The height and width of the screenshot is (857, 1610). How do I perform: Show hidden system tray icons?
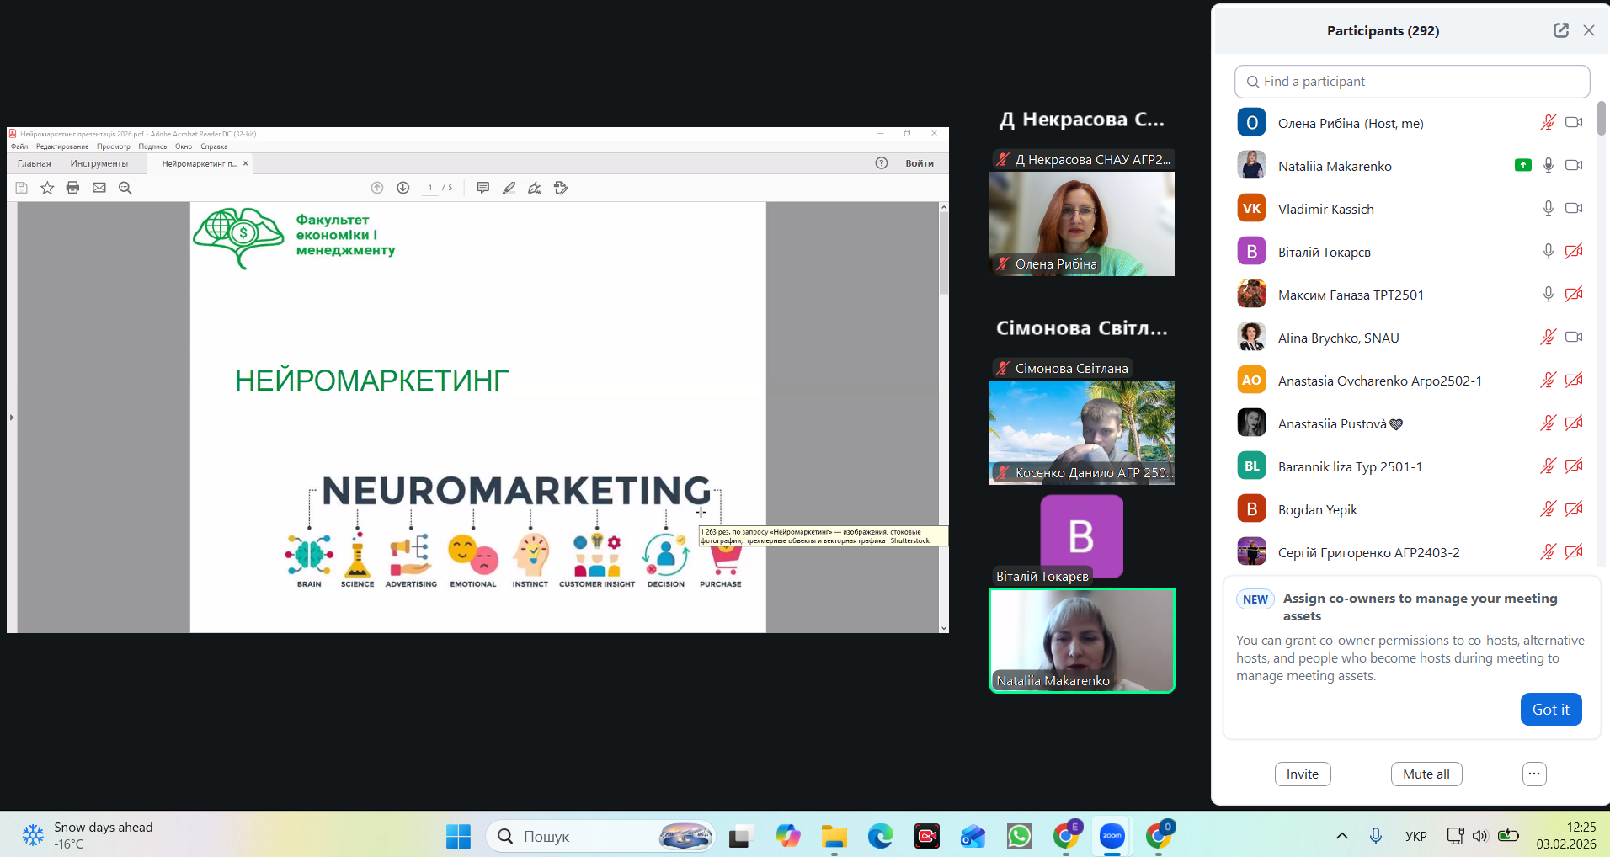[x=1341, y=836]
